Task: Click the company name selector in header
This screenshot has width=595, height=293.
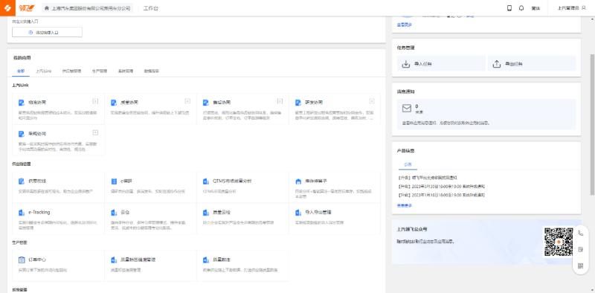Action: 87,8
